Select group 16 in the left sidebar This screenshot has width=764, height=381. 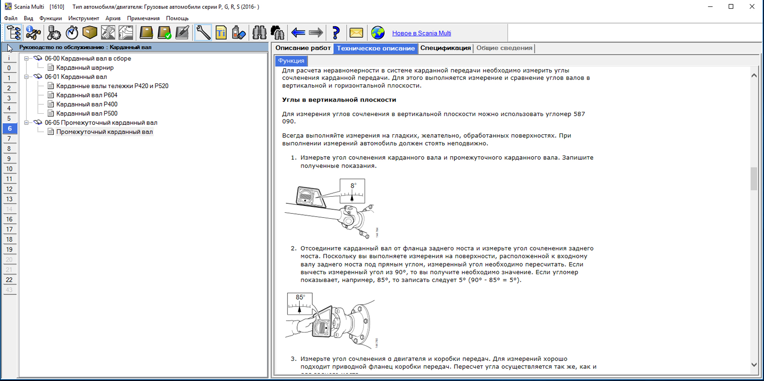pyautogui.click(x=9, y=220)
